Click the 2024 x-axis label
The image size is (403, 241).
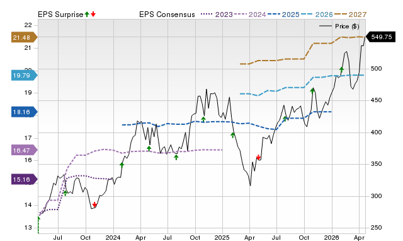click(x=113, y=237)
